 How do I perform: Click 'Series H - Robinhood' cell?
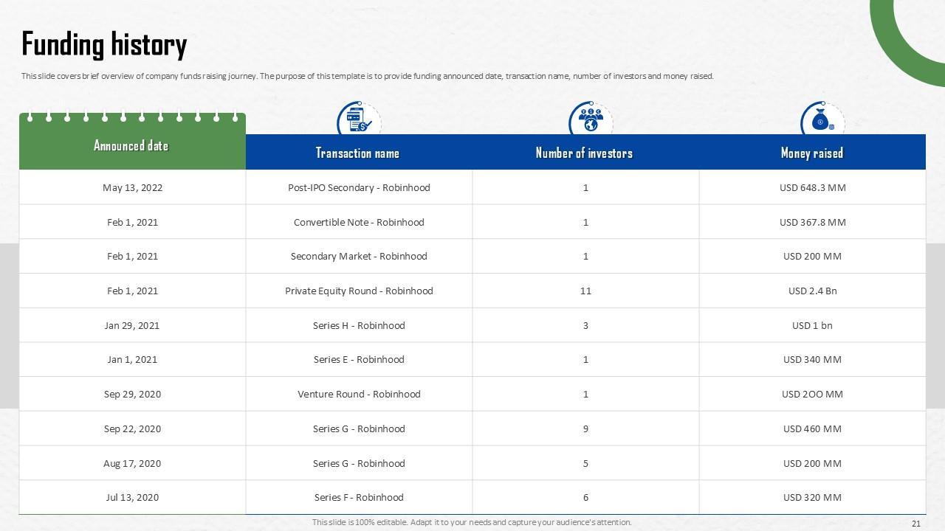click(359, 325)
